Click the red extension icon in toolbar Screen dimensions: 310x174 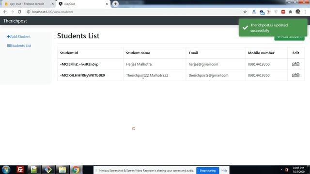pyautogui.click(x=283, y=12)
